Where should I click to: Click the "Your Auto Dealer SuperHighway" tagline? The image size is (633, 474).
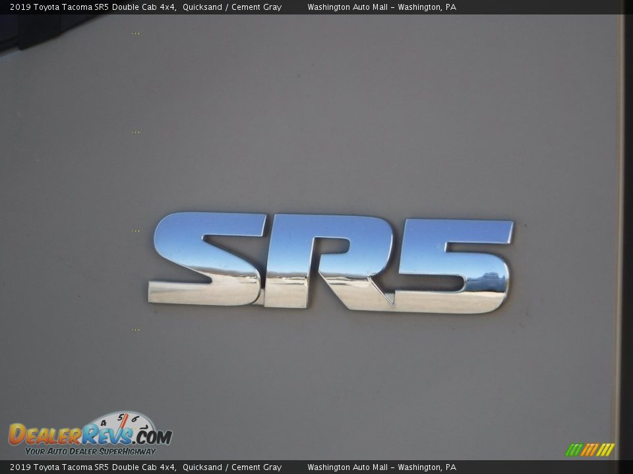pos(90,452)
